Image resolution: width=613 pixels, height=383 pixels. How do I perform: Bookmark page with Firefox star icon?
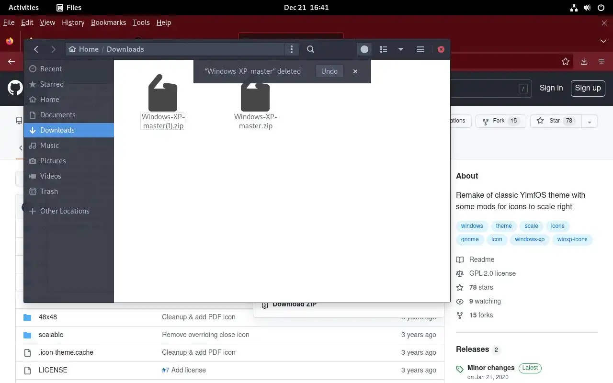pyautogui.click(x=566, y=61)
